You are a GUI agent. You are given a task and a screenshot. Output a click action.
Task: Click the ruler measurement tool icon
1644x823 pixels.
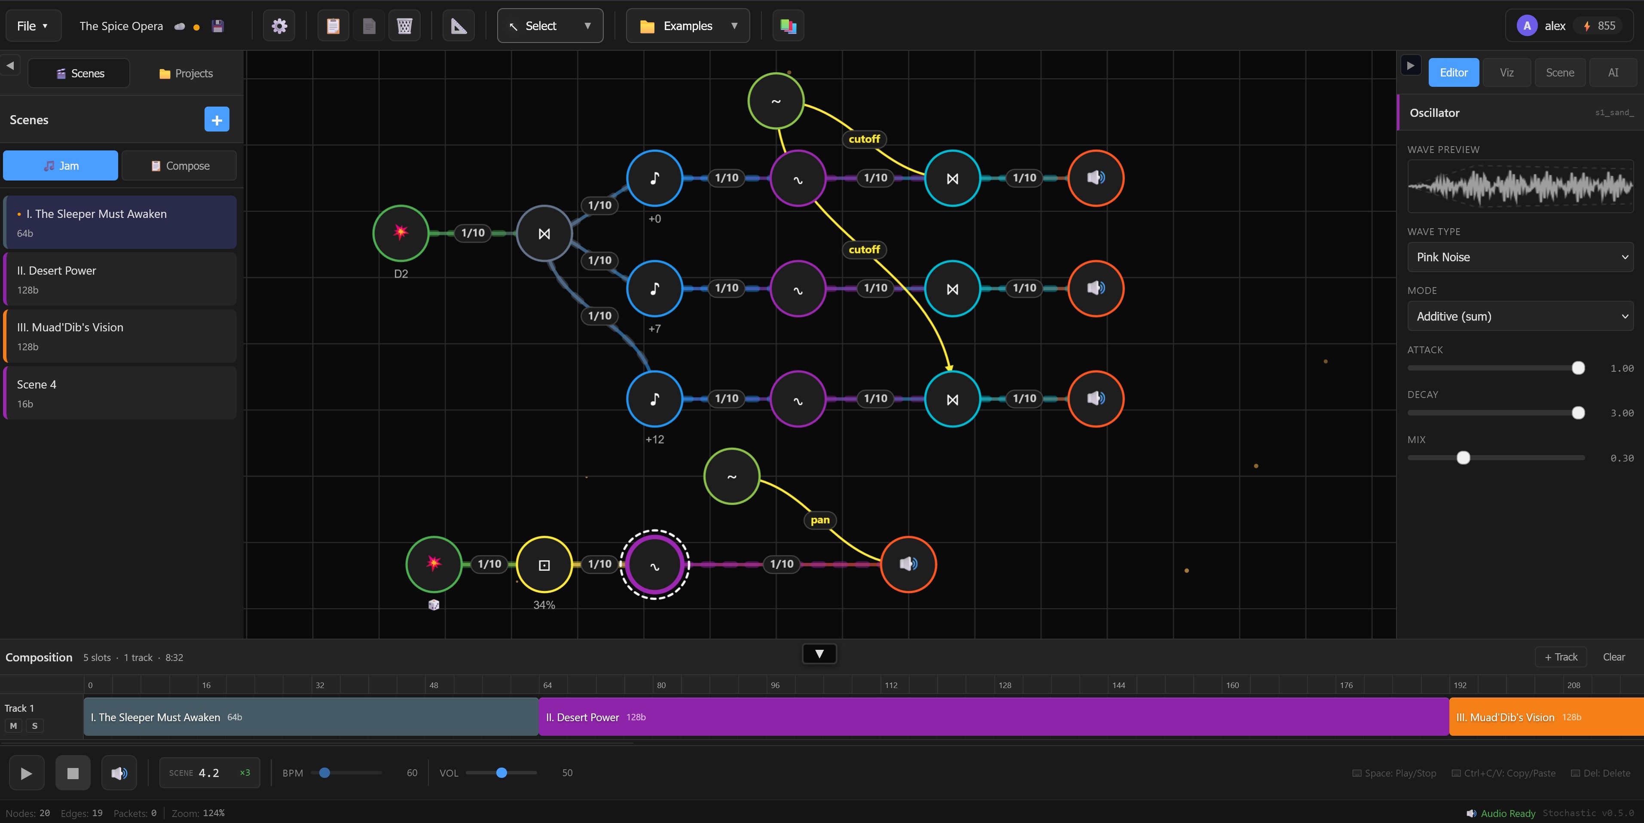pos(458,25)
